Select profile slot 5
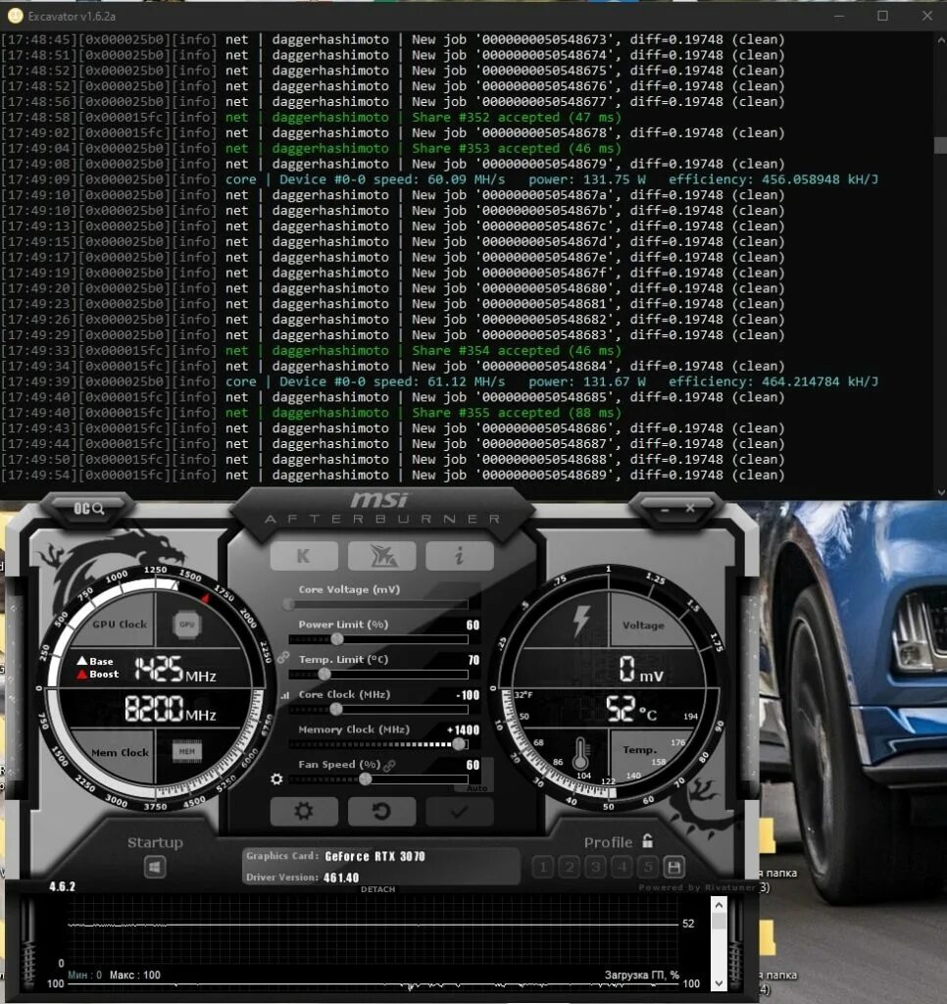Screen dimensions: 947x1004 point(648,868)
